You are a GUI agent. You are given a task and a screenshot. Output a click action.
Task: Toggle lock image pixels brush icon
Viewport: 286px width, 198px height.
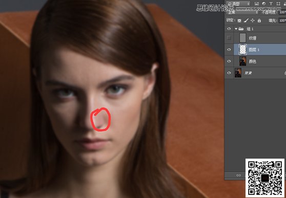[246, 20]
